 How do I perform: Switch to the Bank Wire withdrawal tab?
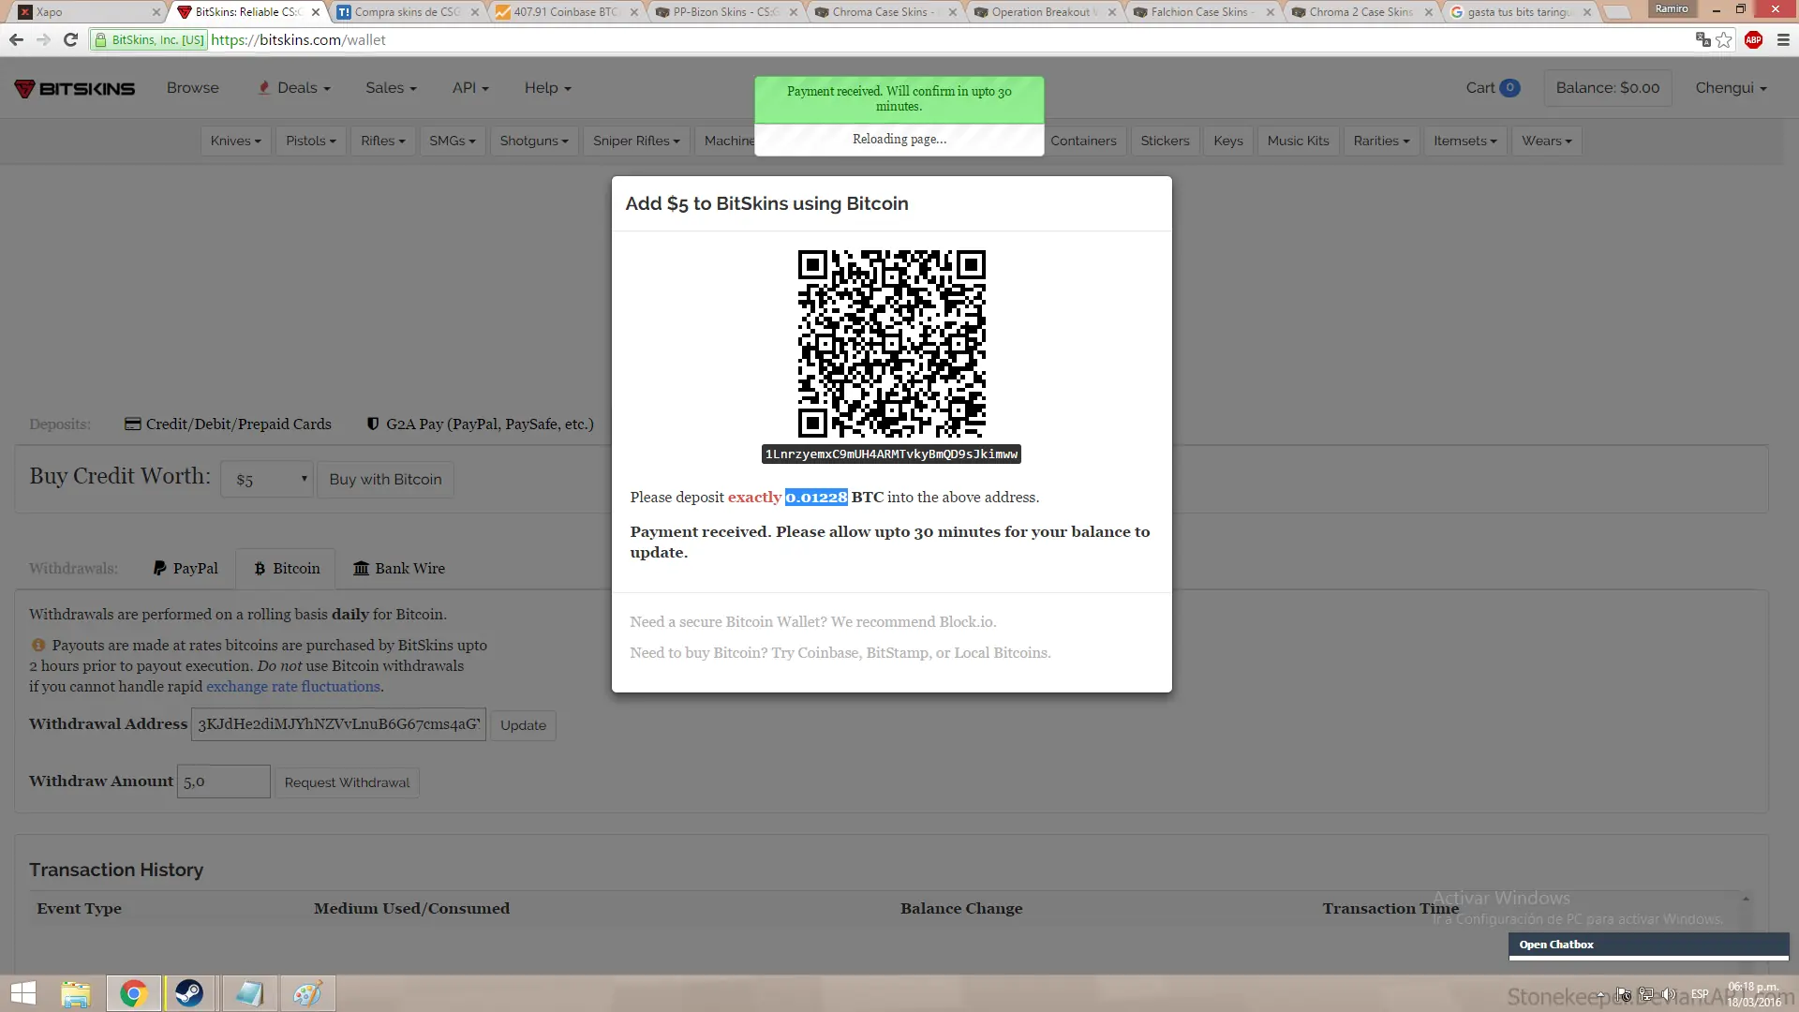pyautogui.click(x=398, y=568)
